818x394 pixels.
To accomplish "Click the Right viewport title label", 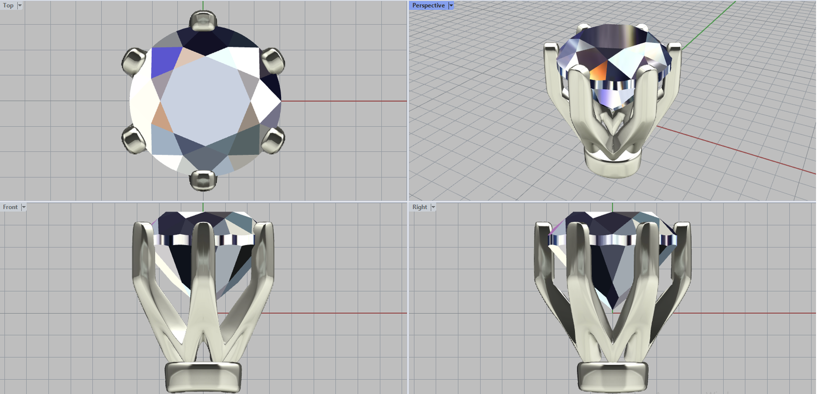I will tap(419, 207).
